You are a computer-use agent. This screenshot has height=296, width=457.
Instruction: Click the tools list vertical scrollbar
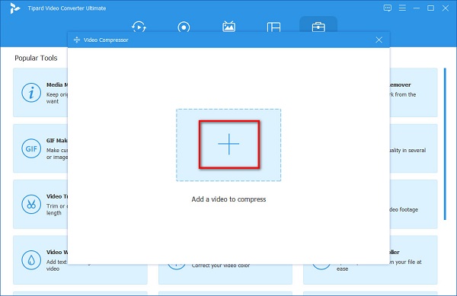[x=445, y=144]
